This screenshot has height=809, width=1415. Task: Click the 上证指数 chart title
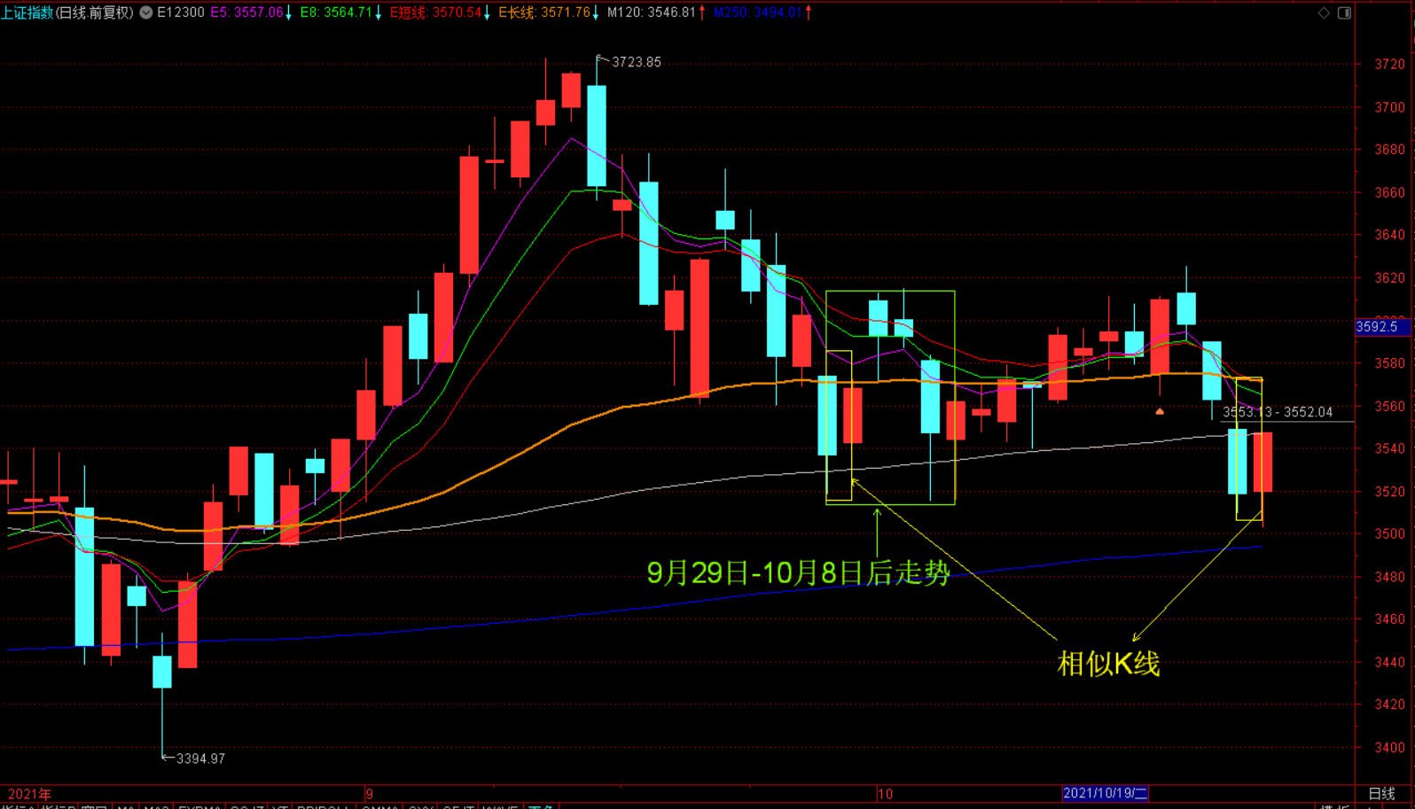[27, 12]
